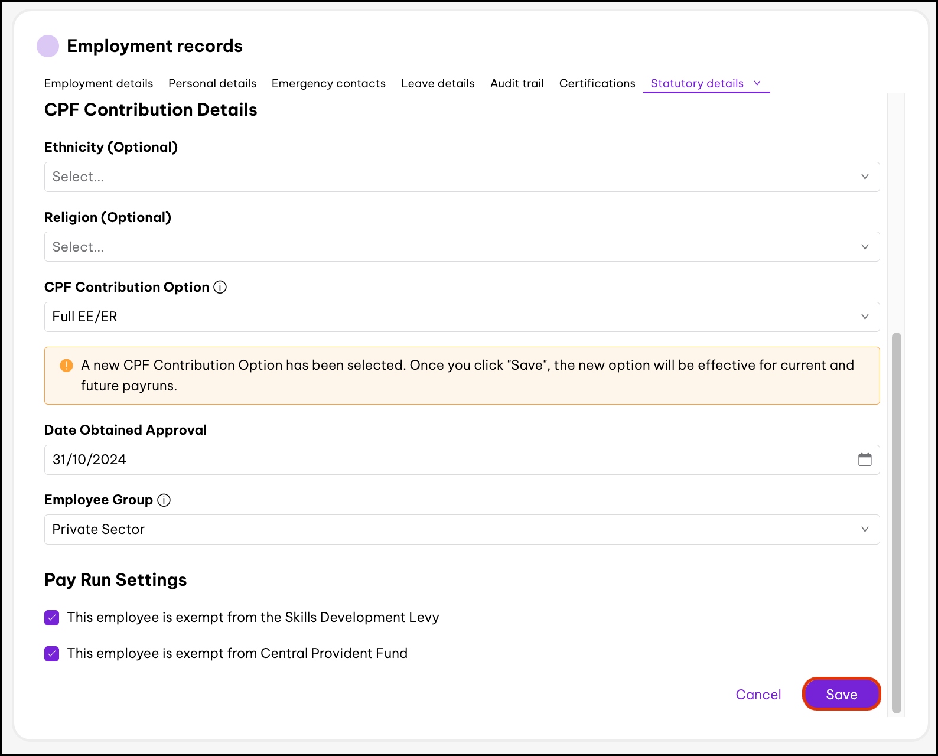
Task: Open the CPF Contribution Option dropdown
Action: (461, 317)
